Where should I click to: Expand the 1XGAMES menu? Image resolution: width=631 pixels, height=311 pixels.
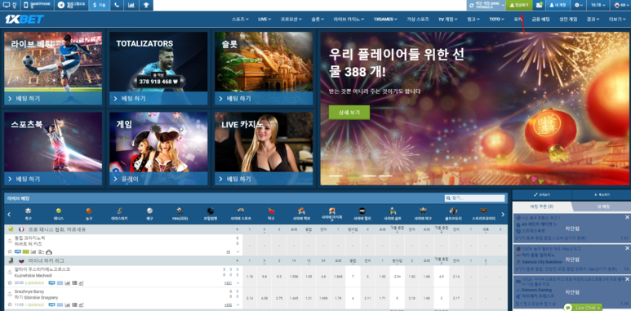pos(386,19)
